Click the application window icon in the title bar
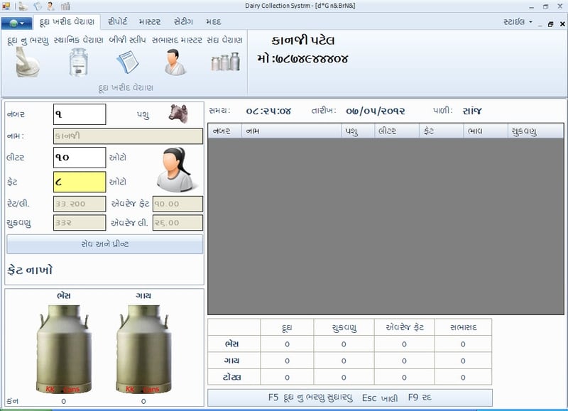Screen dimensions: 568x411 coord(6,6)
